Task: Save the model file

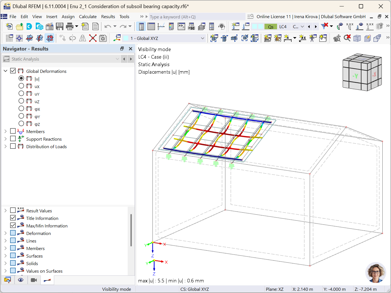Action: (59, 26)
